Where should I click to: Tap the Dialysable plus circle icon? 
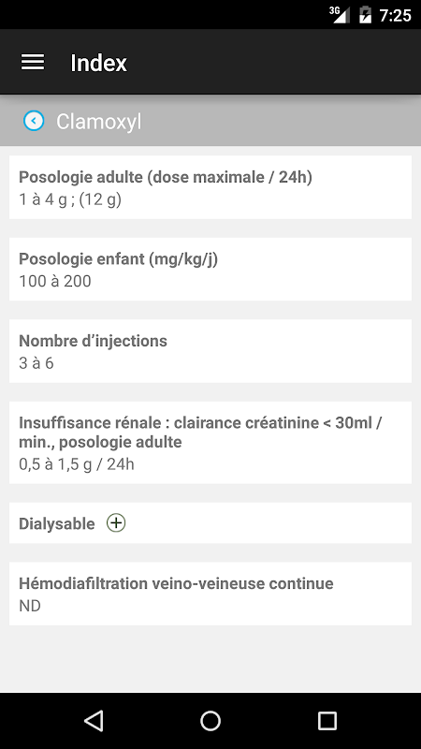tap(116, 523)
